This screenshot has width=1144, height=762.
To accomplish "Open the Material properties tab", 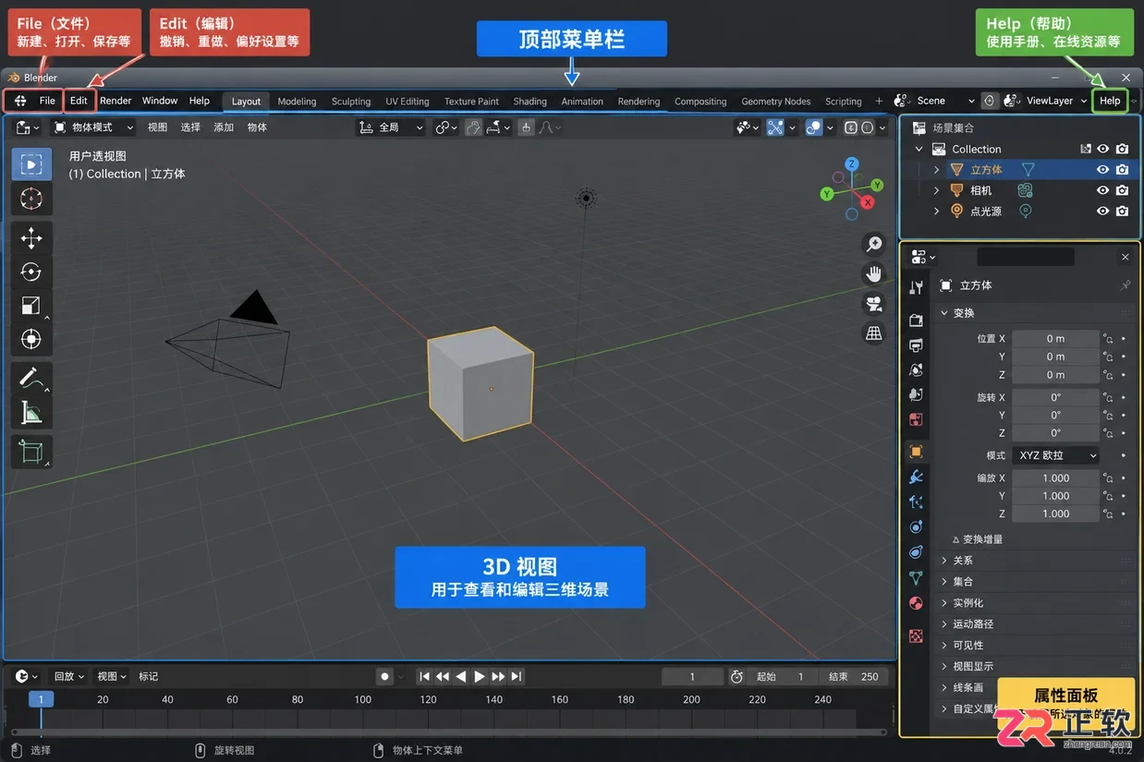I will [x=916, y=603].
